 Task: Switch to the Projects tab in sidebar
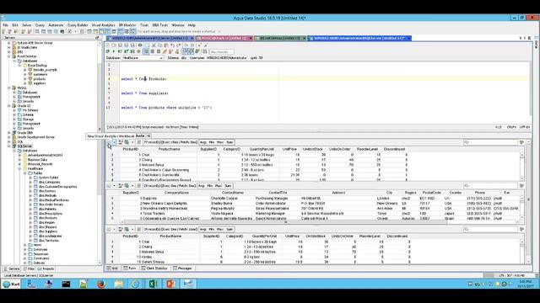(x=46, y=268)
